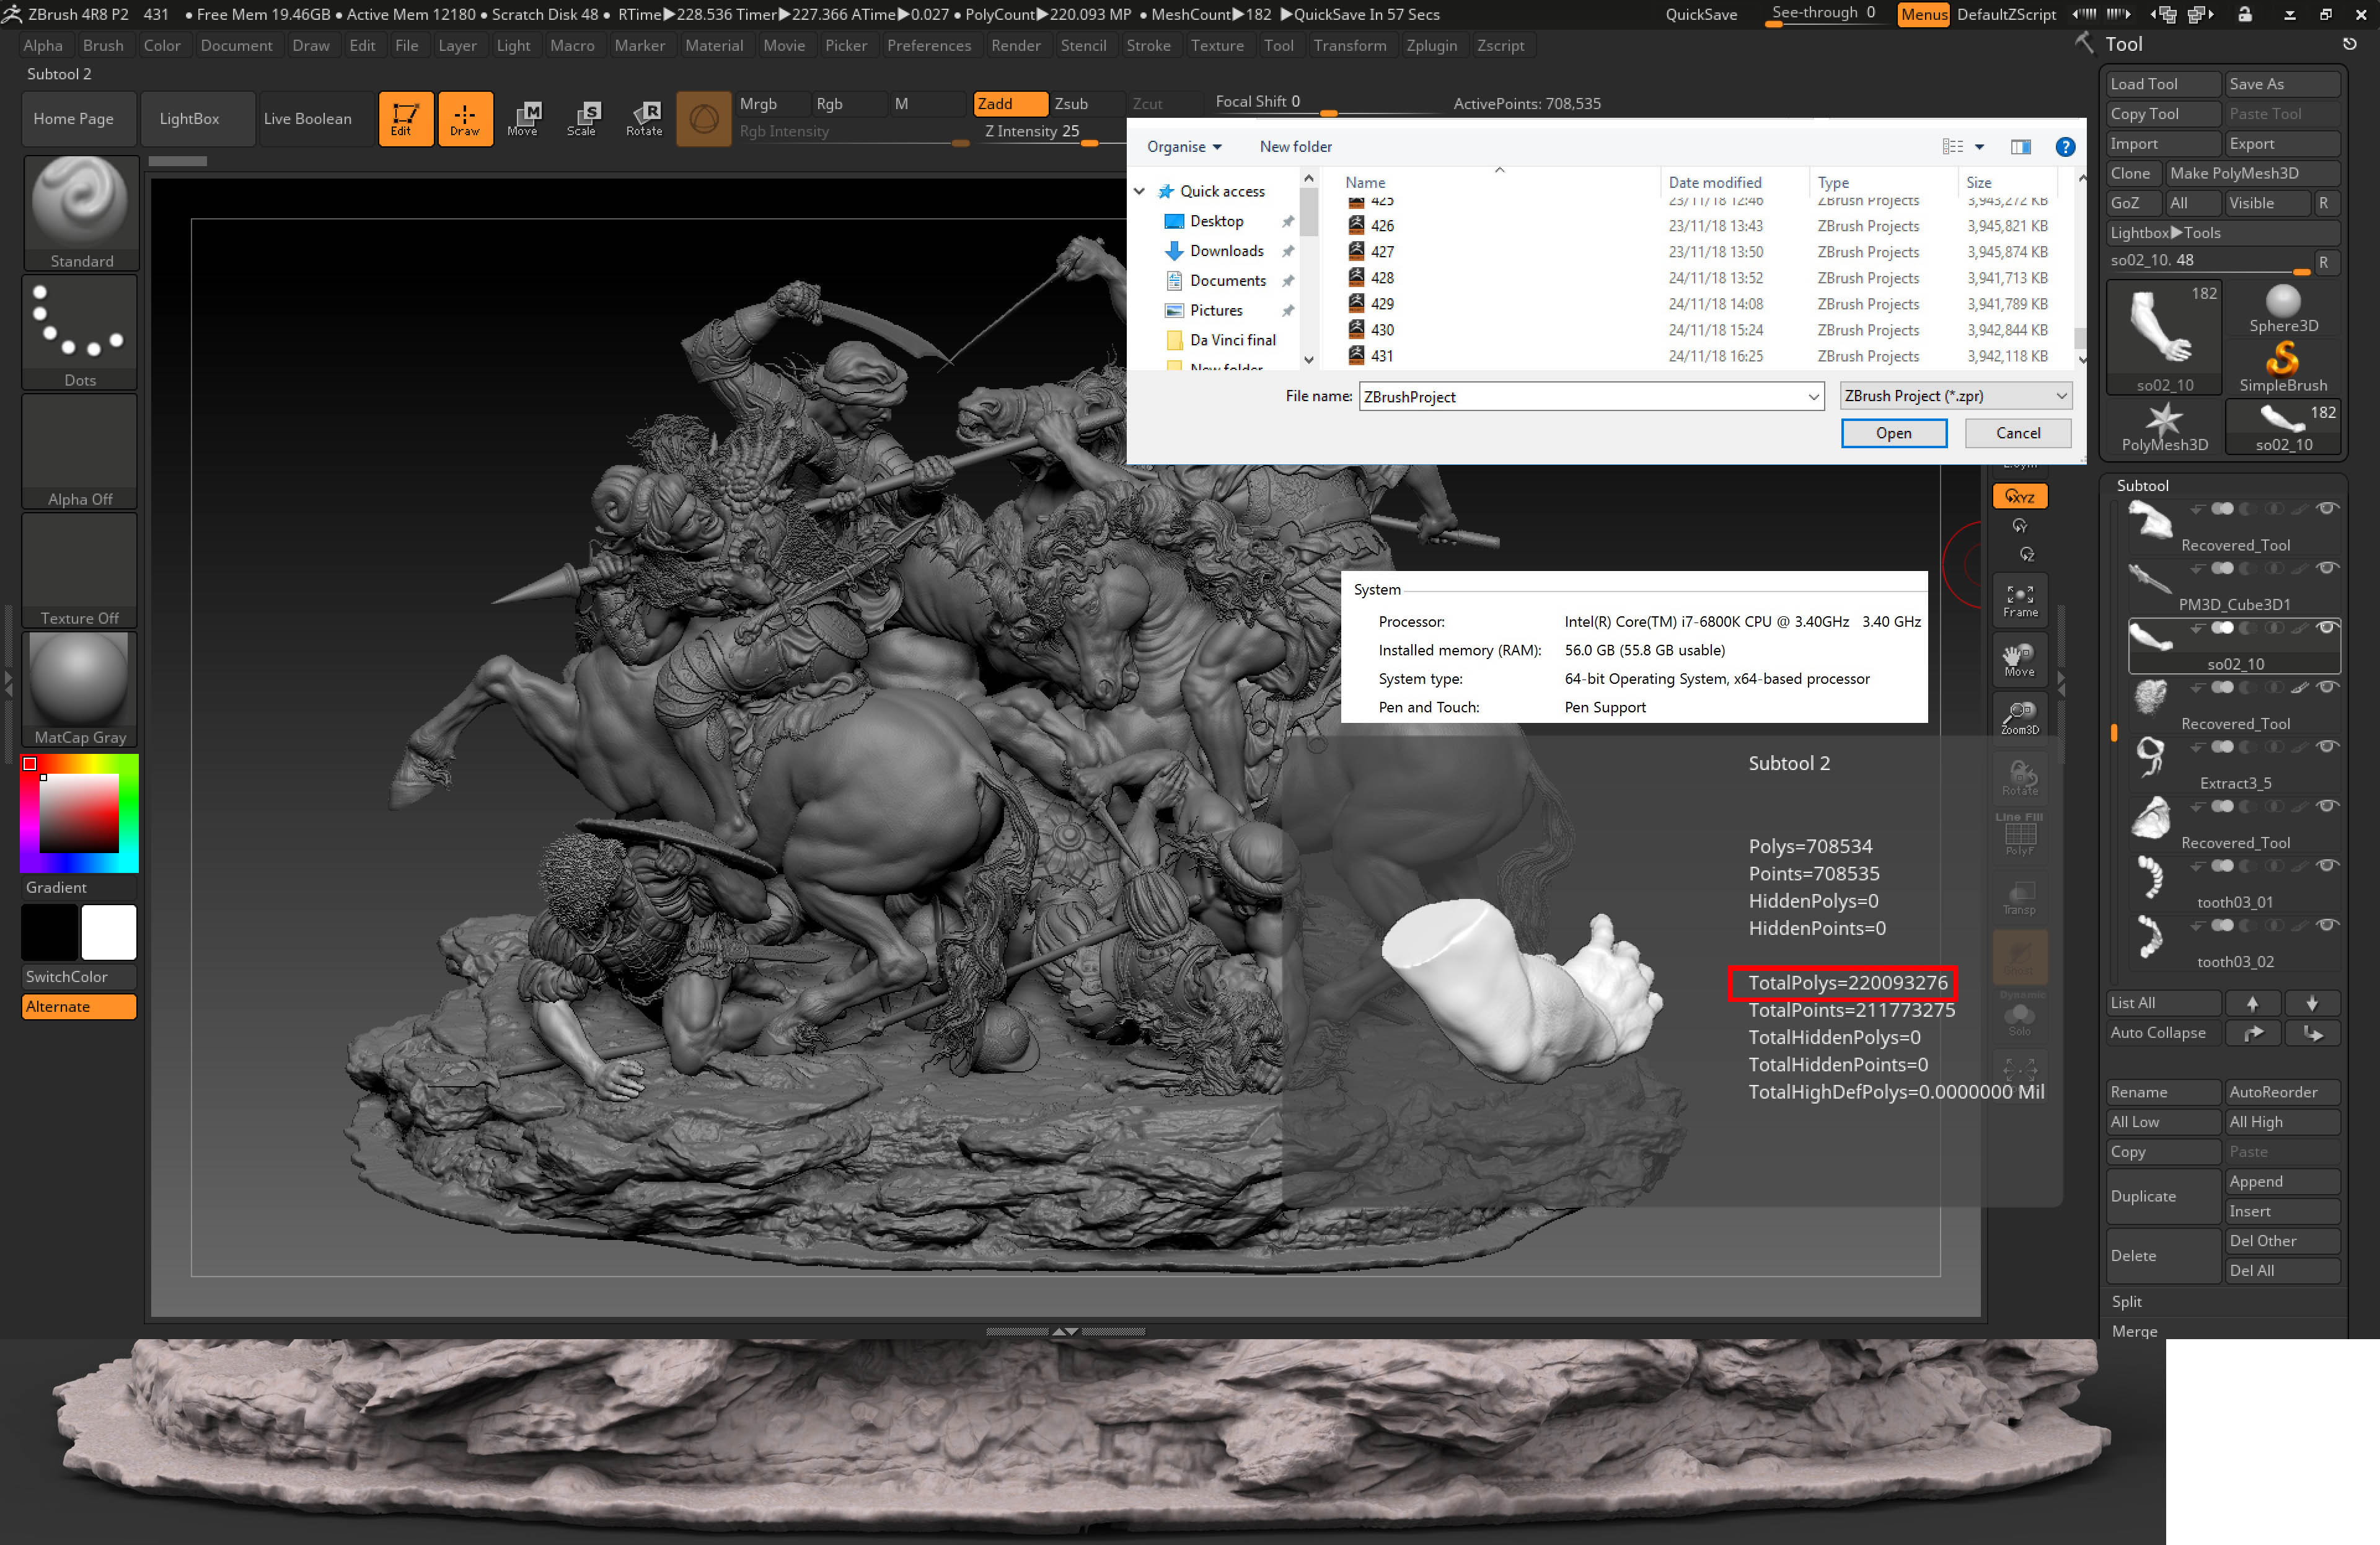
Task: Click the Move canvas hand icon
Action: 2019,659
